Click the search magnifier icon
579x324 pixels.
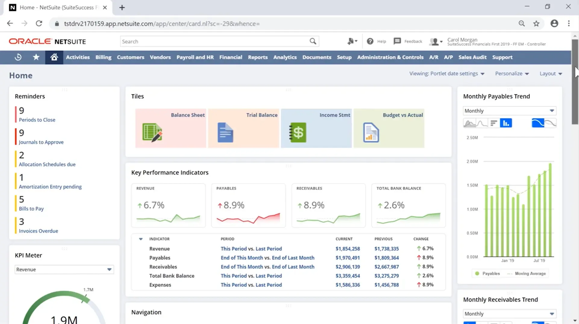click(313, 41)
